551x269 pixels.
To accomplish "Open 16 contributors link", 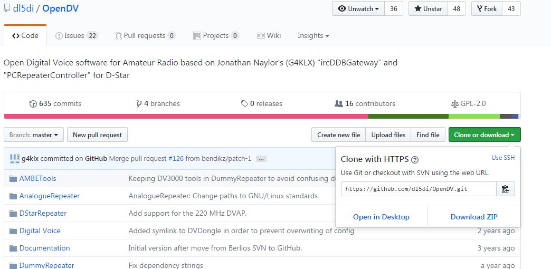I will tap(365, 104).
